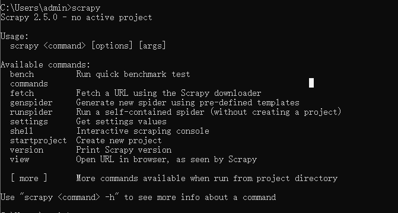Click the 'Available commands:' heading

pyautogui.click(x=46, y=65)
